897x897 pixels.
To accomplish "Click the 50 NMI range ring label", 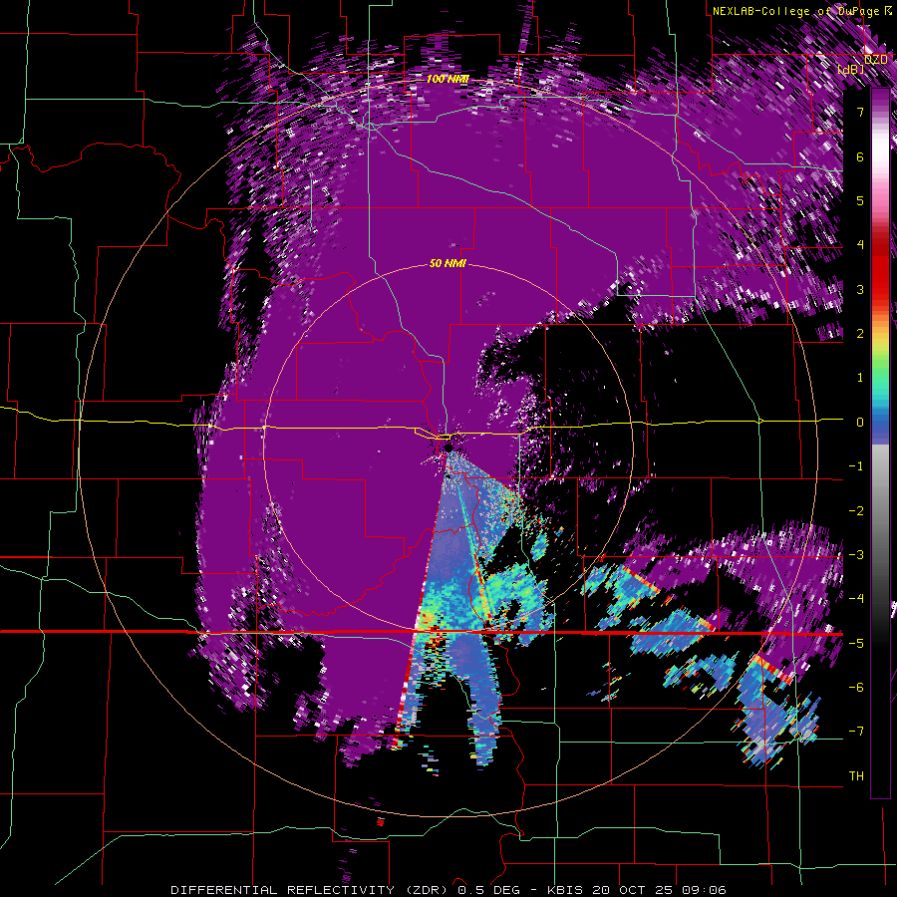I will (x=448, y=264).
